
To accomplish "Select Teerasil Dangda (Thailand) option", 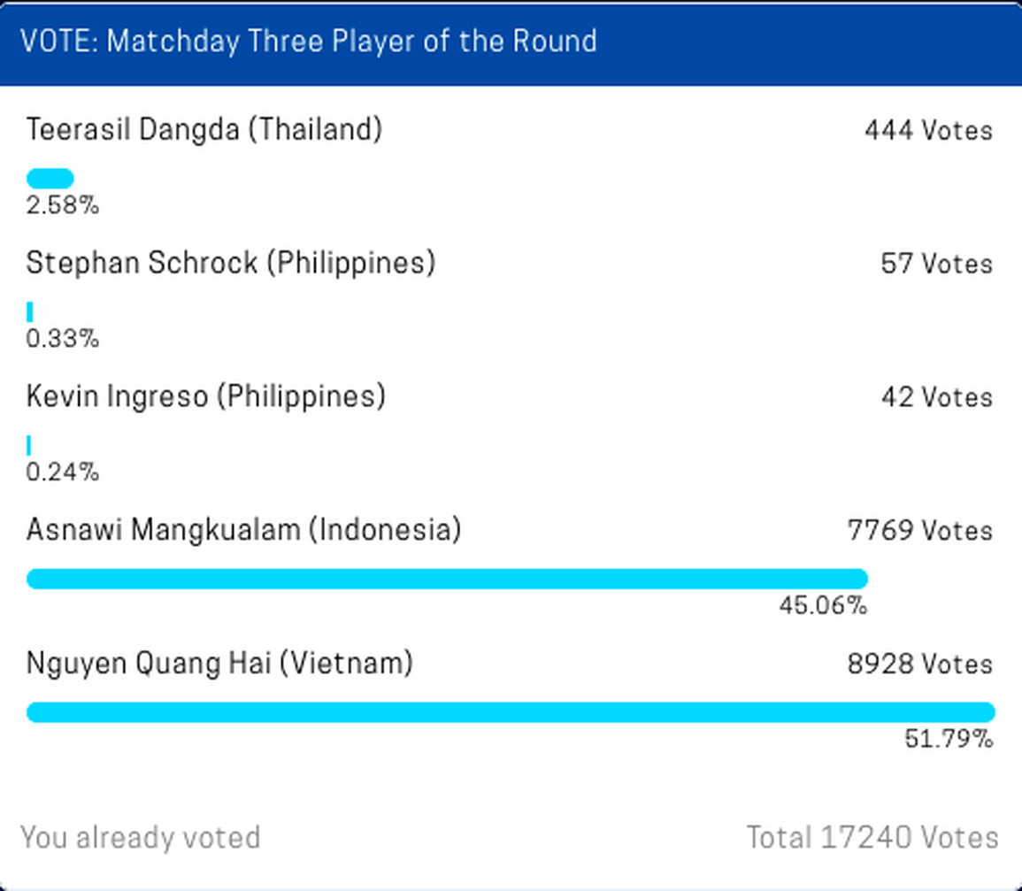I will pyautogui.click(x=204, y=130).
